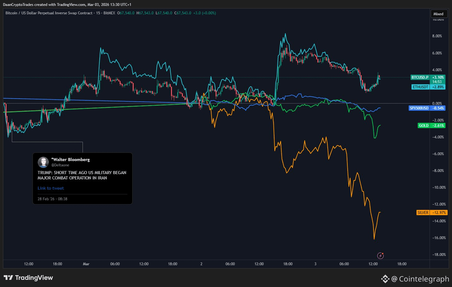Click the '28 Feb '26 · 08:38' timestamp
452x287 pixels.
click(52, 199)
